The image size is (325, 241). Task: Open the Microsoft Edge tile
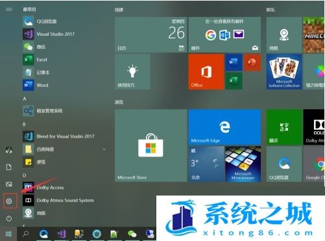[224, 127]
